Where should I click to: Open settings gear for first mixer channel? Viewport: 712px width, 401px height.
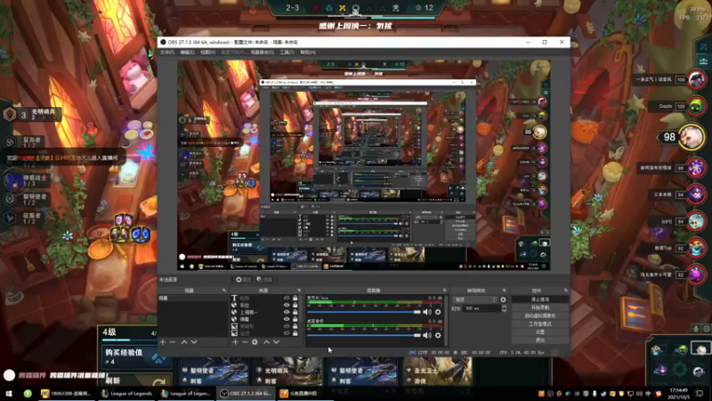coord(438,312)
